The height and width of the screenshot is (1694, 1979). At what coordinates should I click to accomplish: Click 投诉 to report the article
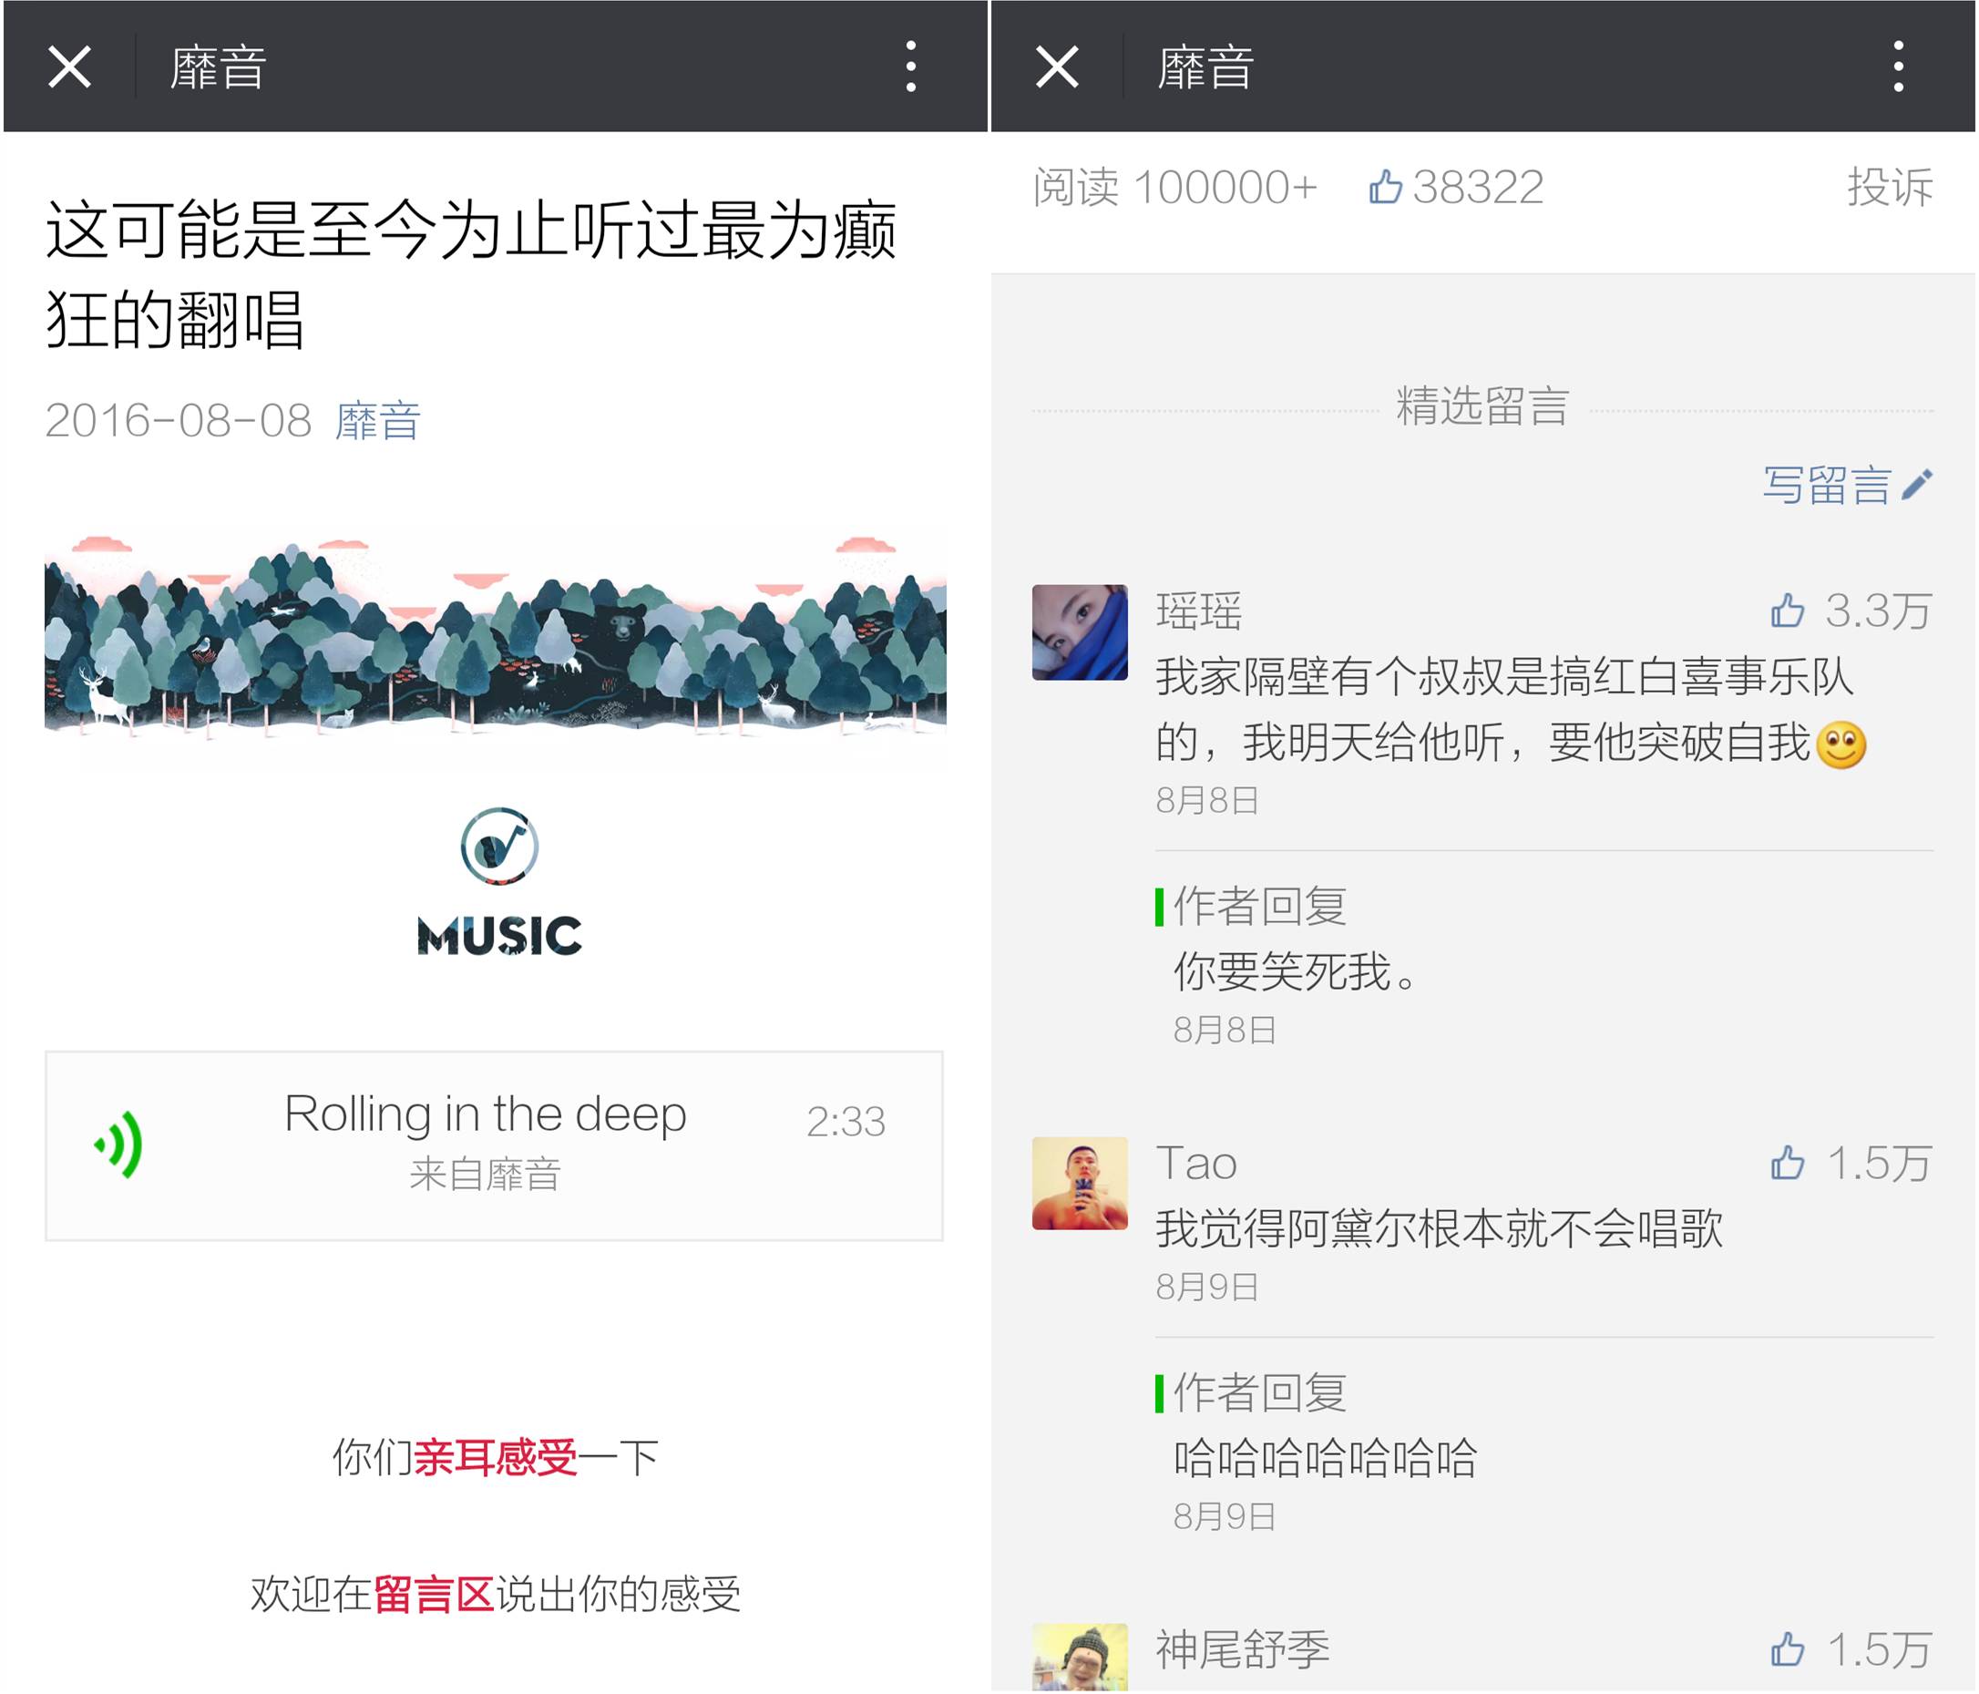pos(1889,188)
